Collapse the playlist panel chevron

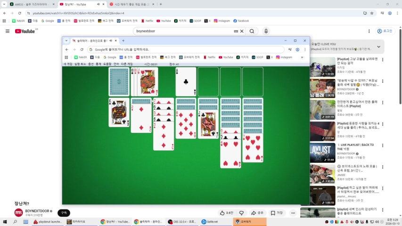pyautogui.click(x=378, y=47)
